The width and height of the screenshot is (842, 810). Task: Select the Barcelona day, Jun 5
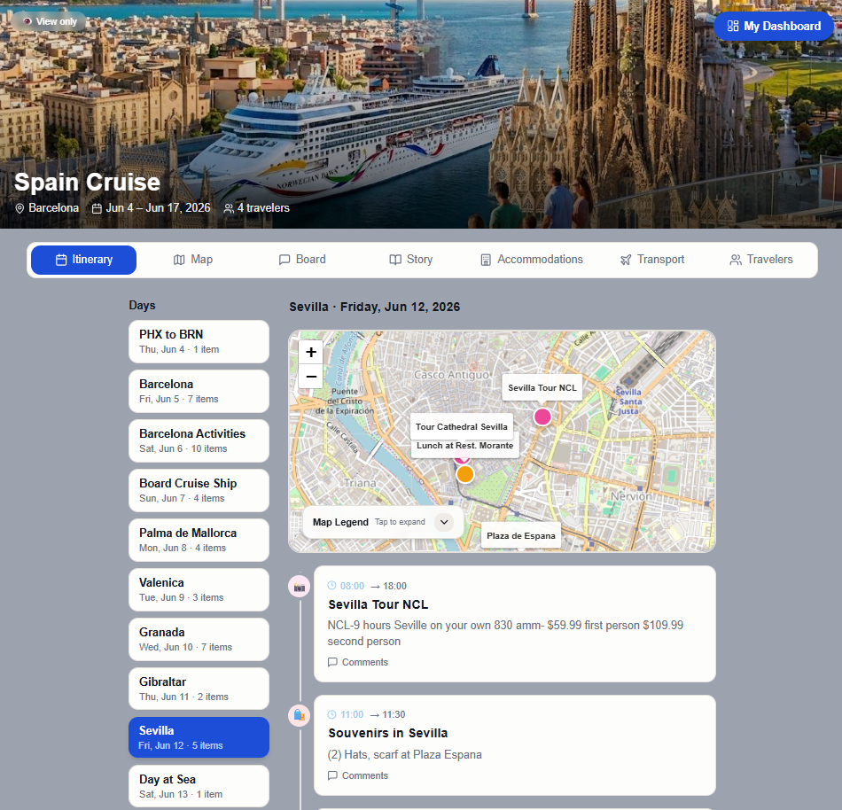pos(199,392)
